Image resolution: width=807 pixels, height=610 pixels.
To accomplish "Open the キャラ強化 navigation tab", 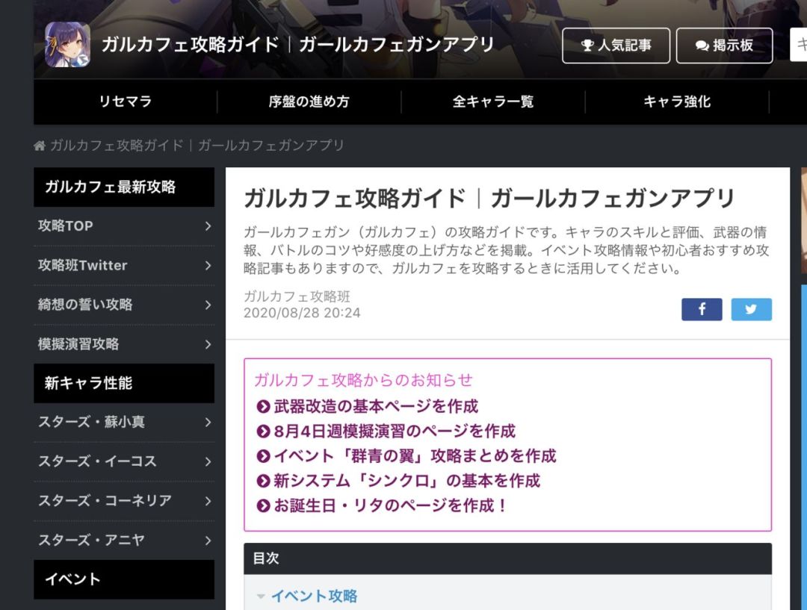I will tap(675, 102).
